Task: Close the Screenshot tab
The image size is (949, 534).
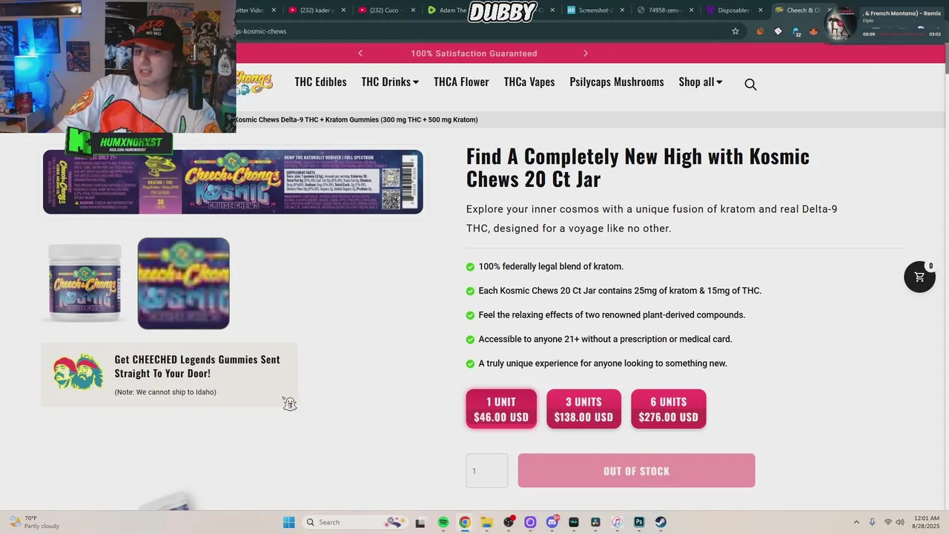Action: click(622, 10)
